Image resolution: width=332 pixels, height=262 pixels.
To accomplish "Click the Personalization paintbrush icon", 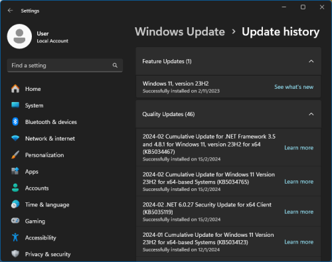I will 15,155.
